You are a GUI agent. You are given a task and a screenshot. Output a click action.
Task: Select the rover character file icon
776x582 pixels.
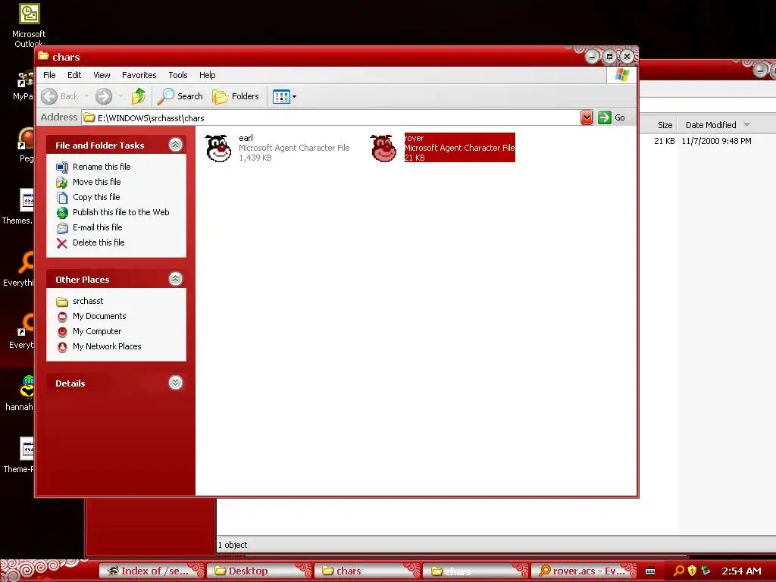point(383,148)
